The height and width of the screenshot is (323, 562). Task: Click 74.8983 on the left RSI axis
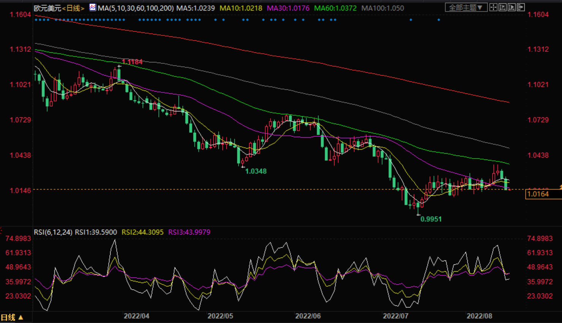tap(18, 238)
